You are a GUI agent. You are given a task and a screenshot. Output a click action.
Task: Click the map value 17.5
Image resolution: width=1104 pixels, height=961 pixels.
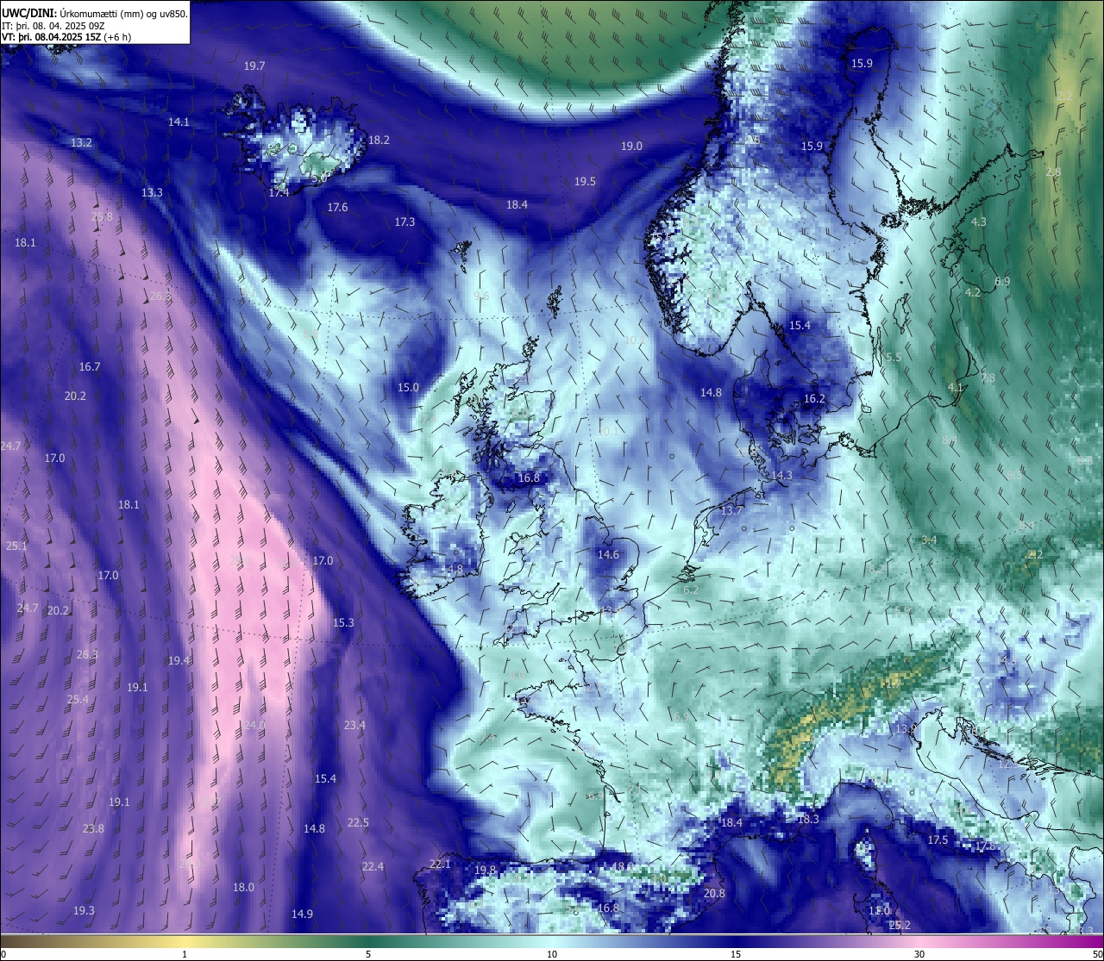click(938, 840)
